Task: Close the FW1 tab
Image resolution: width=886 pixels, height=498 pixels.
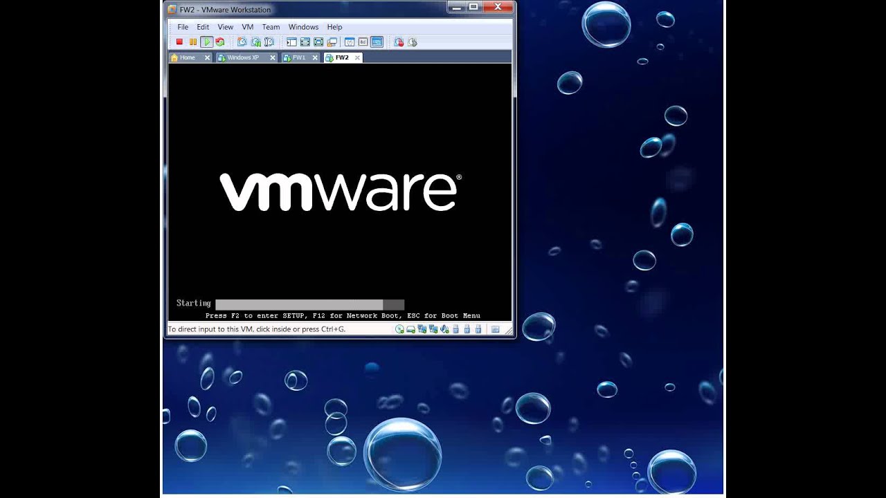Action: tap(315, 58)
